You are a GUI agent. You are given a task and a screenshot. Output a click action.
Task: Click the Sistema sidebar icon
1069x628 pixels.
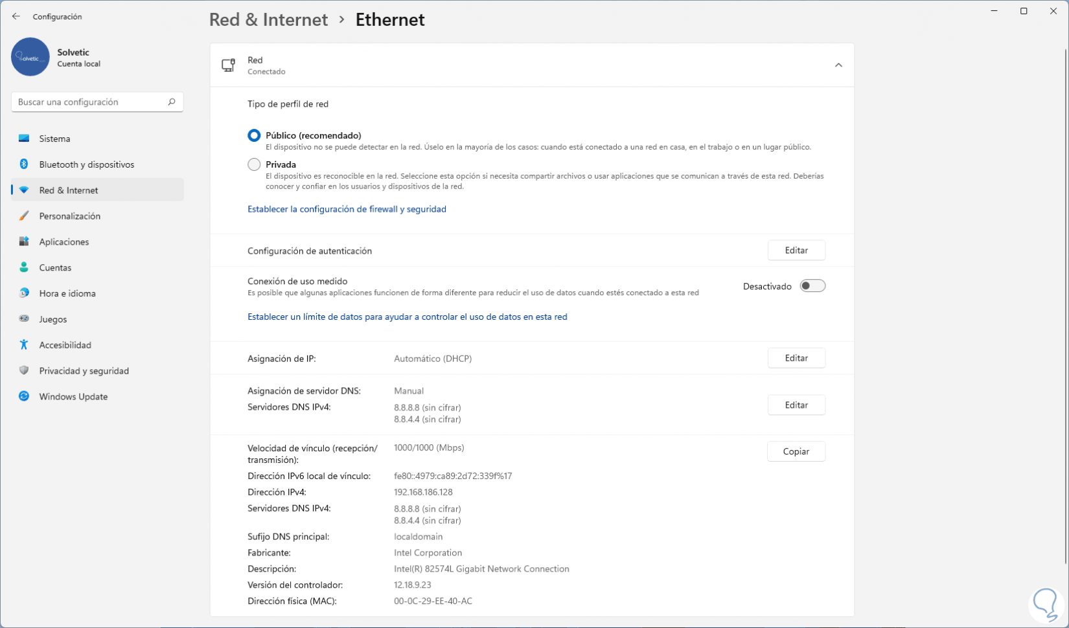pos(24,139)
